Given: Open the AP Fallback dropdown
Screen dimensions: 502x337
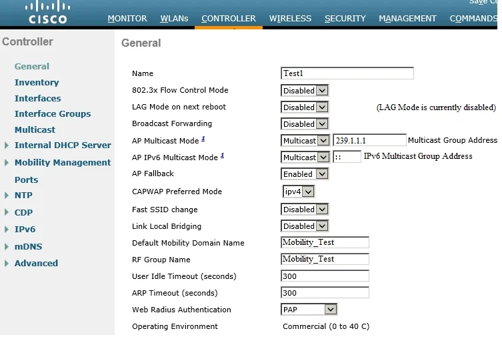Looking at the screenshot, I should pyautogui.click(x=305, y=174).
